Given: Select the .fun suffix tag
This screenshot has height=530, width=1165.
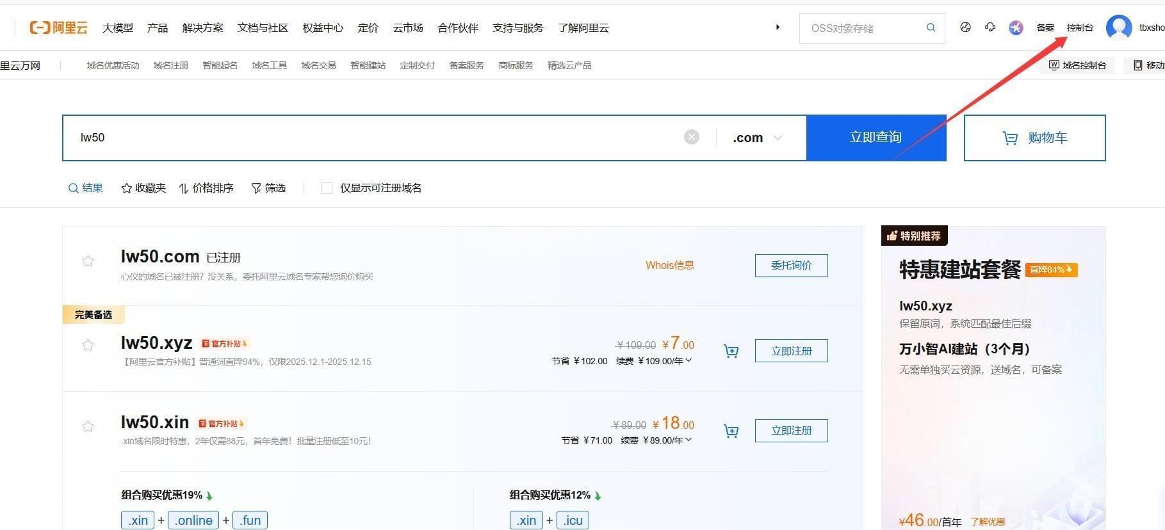Looking at the screenshot, I should tap(250, 520).
